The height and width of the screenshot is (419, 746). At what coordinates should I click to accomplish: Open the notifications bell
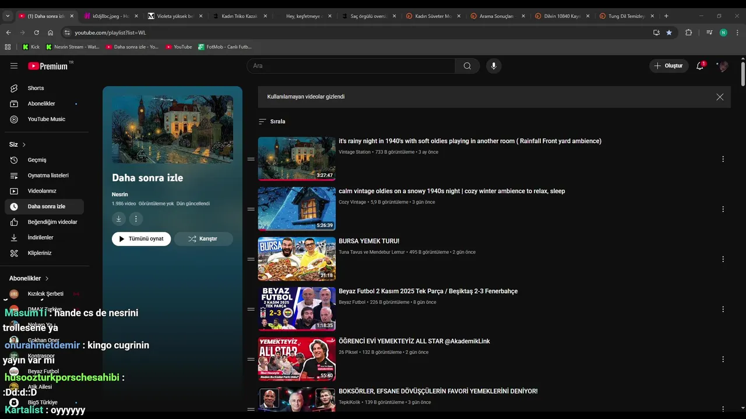[x=700, y=66]
